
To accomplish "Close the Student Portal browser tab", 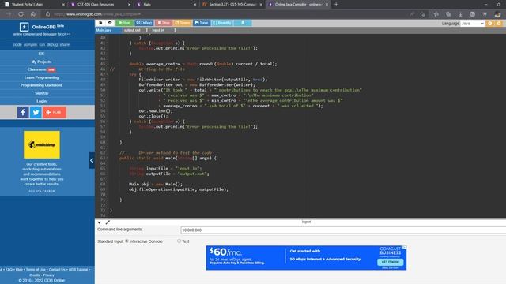I will pyautogui.click(x=63, y=5).
